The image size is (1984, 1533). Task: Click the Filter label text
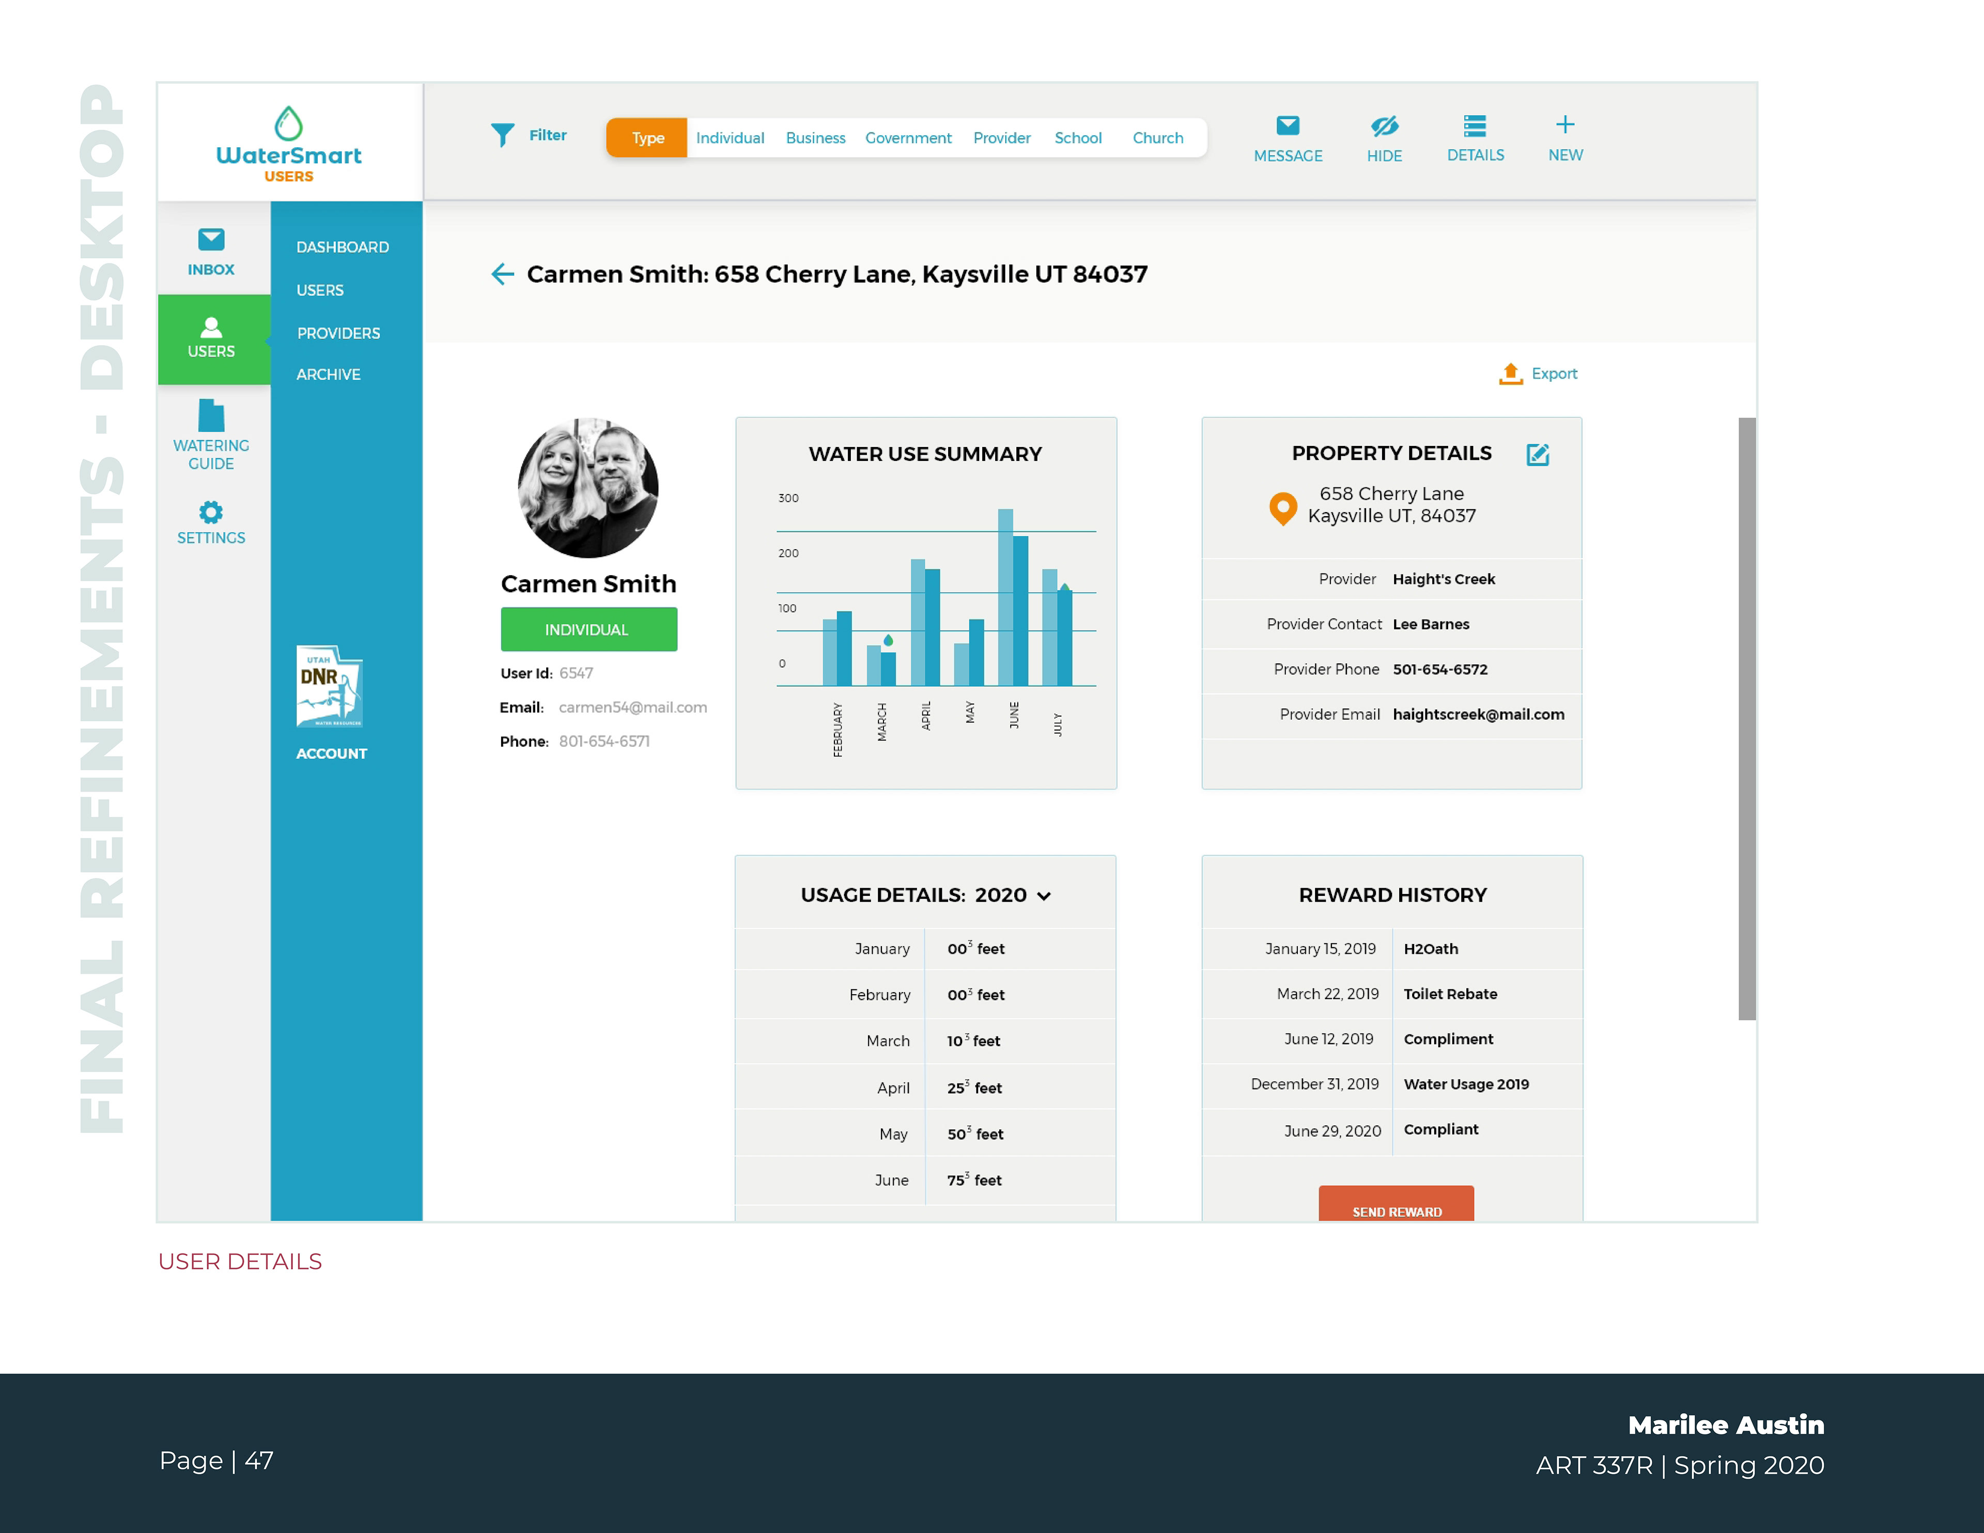tap(548, 135)
